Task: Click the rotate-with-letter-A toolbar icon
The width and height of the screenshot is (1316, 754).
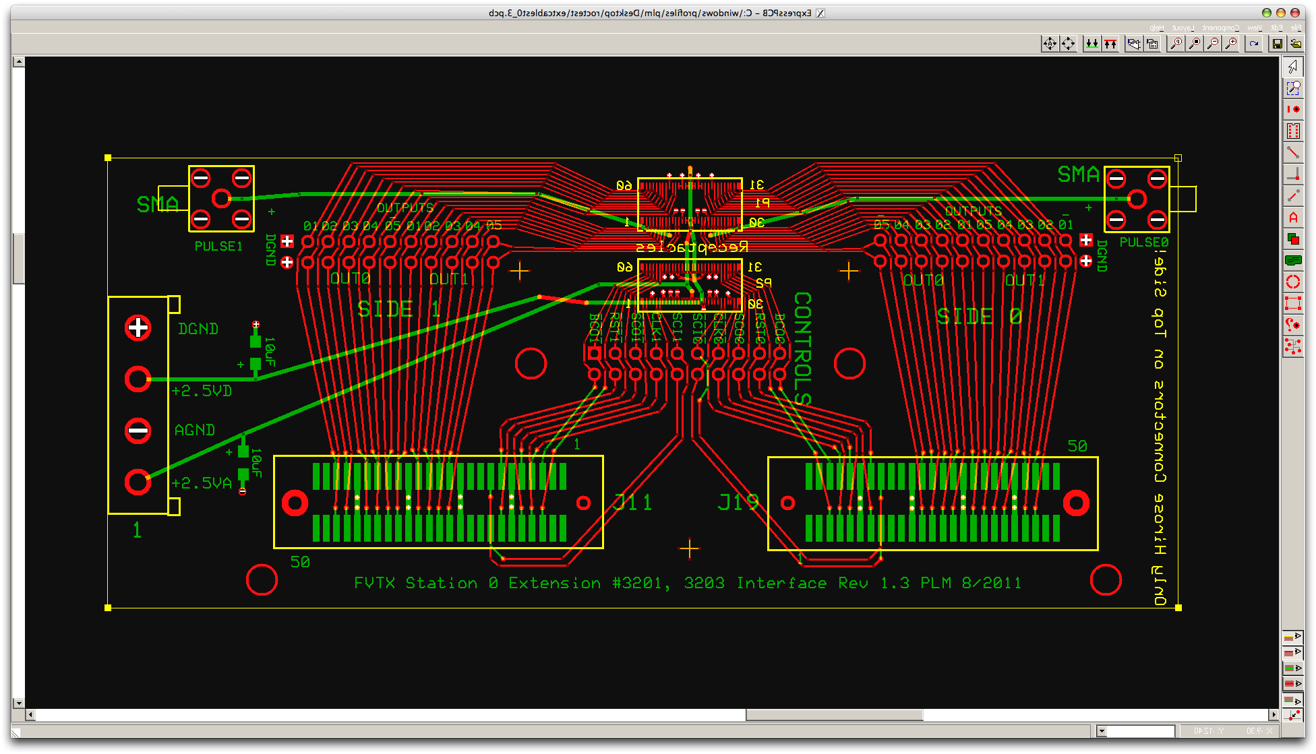Action: click(x=1050, y=44)
